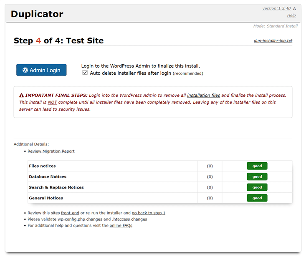Click the lock icon beside the version number
Image resolution: width=306 pixels, height=257 pixels.
pyautogui.click(x=294, y=9)
